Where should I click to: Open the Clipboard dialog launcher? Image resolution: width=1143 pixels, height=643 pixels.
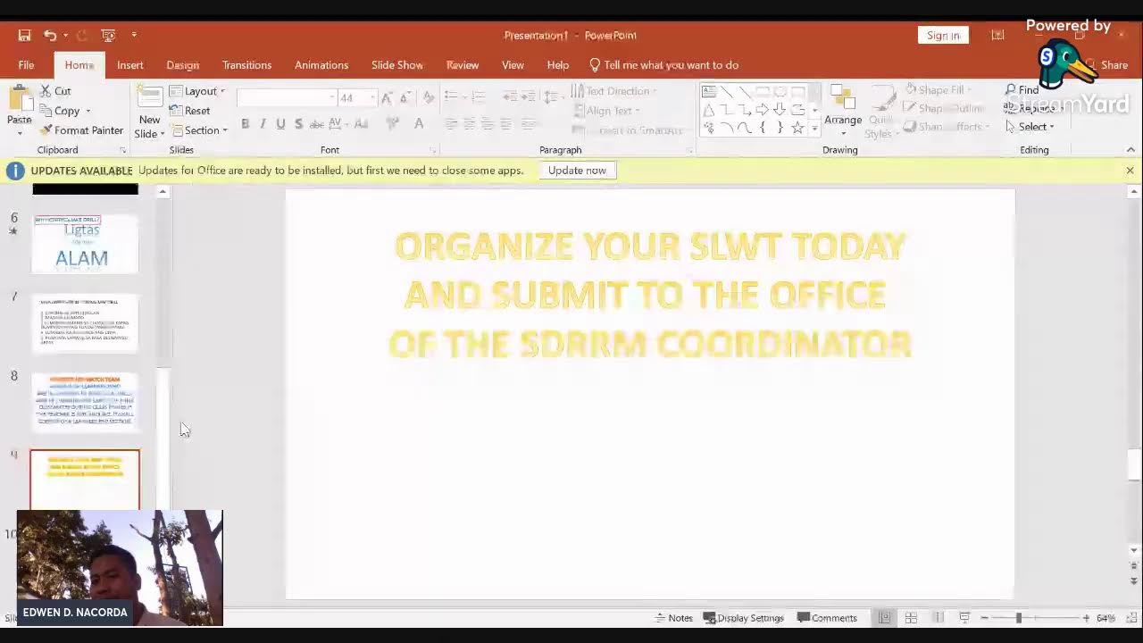coord(123,151)
